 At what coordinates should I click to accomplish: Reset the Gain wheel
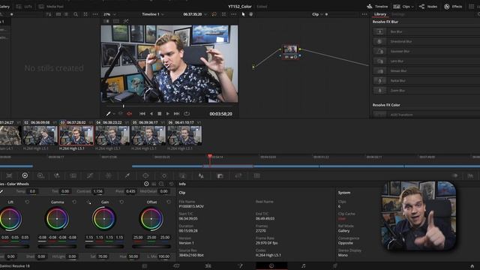point(121,202)
